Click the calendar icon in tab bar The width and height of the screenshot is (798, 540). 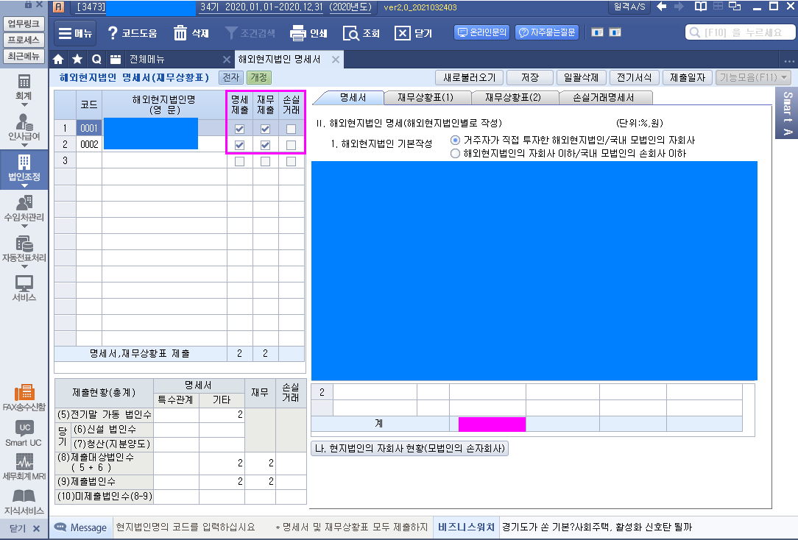116,60
